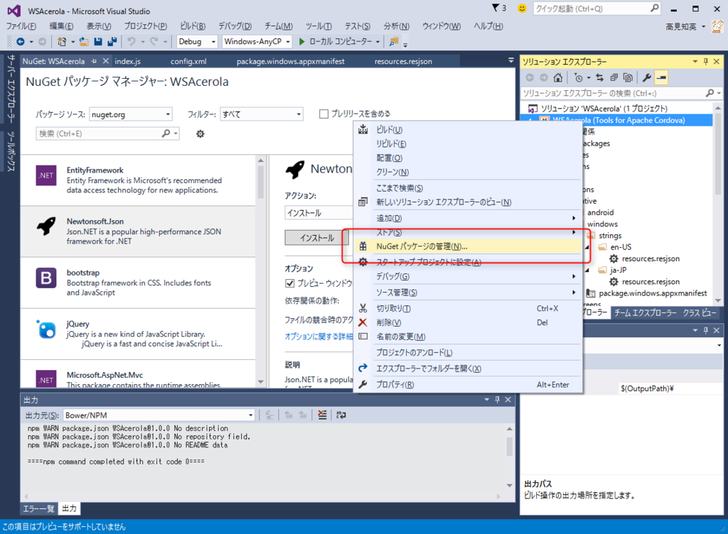Click the Redo toolbar icon
The width and height of the screenshot is (728, 534).
click(154, 42)
